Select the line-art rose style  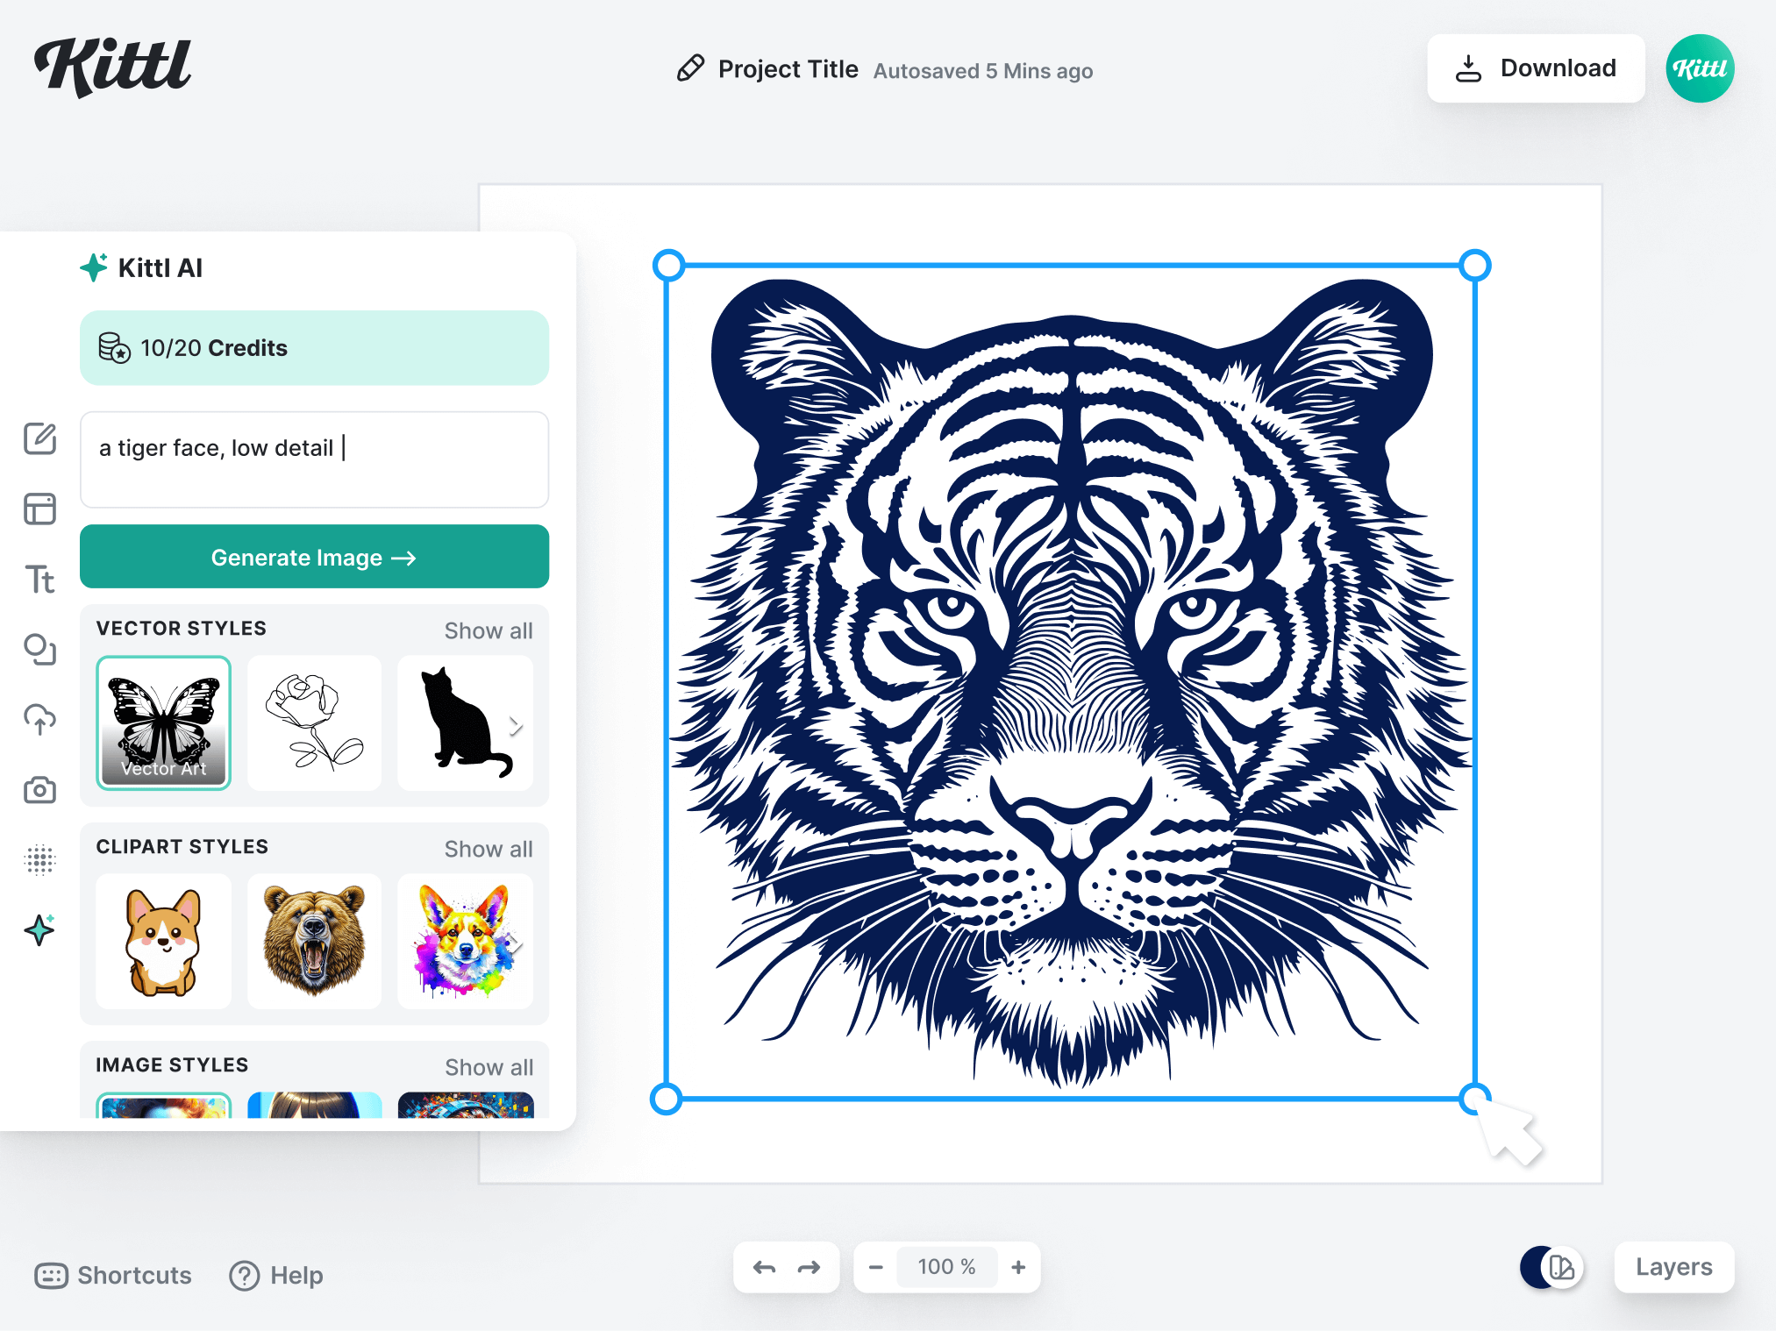click(314, 723)
